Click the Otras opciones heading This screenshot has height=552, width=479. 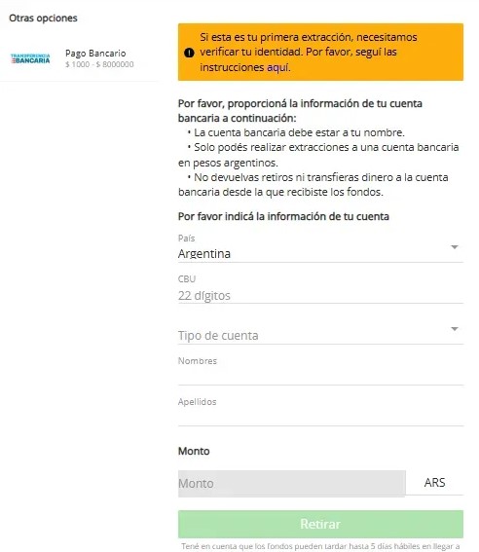tap(43, 18)
